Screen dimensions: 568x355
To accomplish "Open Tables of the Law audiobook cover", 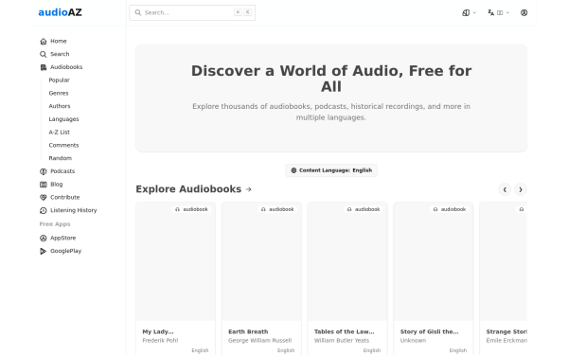I will 347,261.
